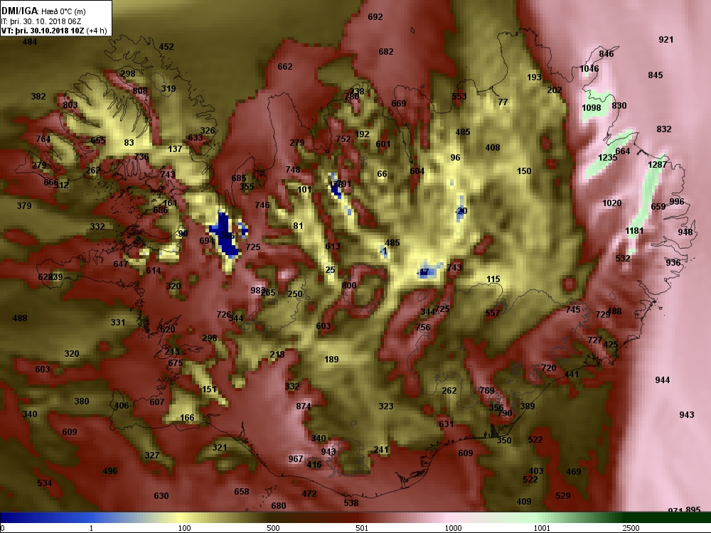Select the '408' value in the northeast
This screenshot has width=711, height=533.
(x=493, y=148)
